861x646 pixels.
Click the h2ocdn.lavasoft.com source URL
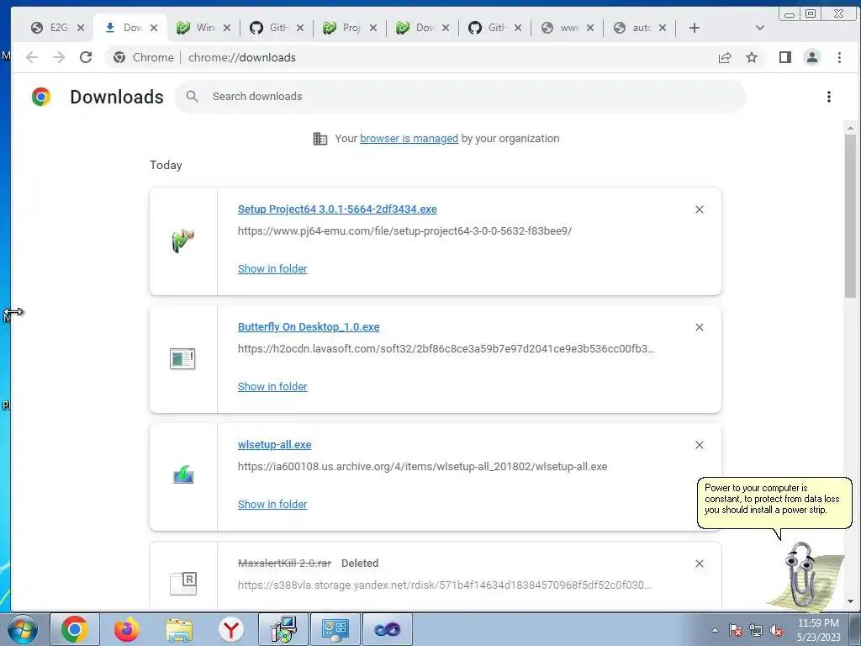pos(446,349)
